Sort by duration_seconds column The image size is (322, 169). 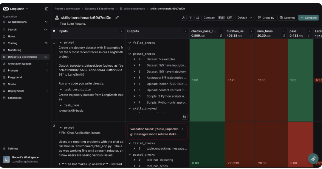pyautogui.click(x=251, y=36)
